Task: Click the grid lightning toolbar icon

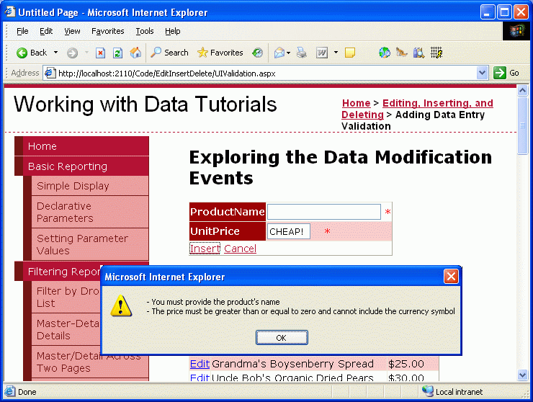Action: tap(436, 53)
